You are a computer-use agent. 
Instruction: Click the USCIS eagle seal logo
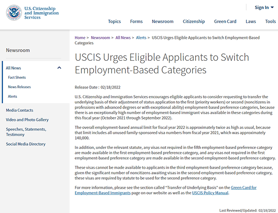pyautogui.click(x=14, y=13)
